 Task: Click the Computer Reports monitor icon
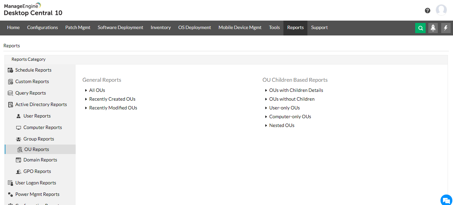(19, 128)
